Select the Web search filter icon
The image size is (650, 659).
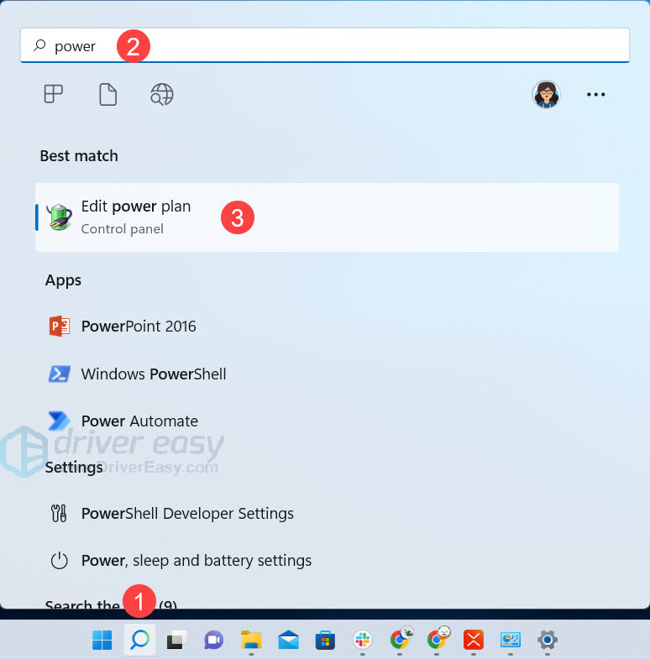(162, 94)
